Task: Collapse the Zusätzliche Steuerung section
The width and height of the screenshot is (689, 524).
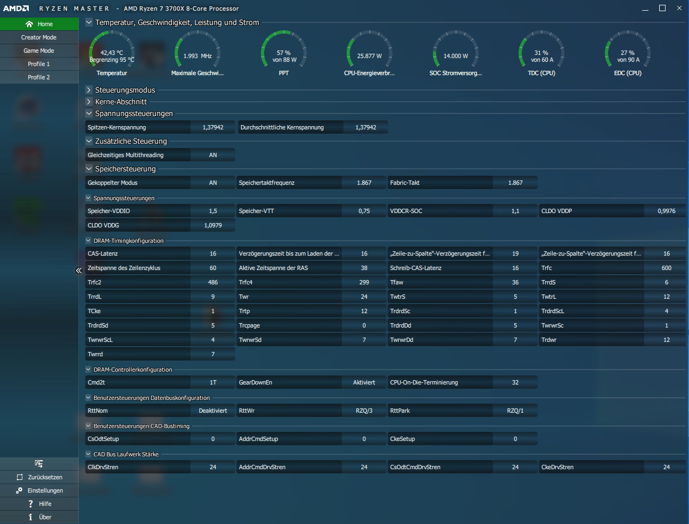Action: pyautogui.click(x=89, y=141)
